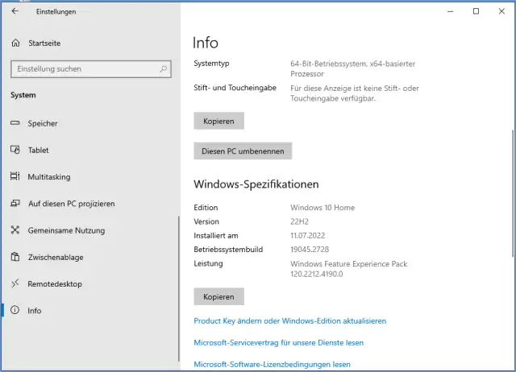
Task: Click the Remotedesktop icon
Action: pos(15,283)
